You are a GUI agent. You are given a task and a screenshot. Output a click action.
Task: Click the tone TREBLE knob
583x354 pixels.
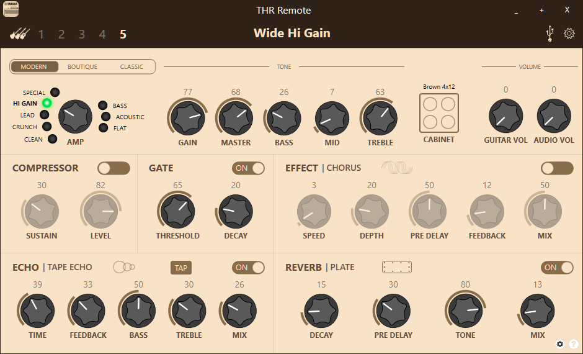[380, 118]
